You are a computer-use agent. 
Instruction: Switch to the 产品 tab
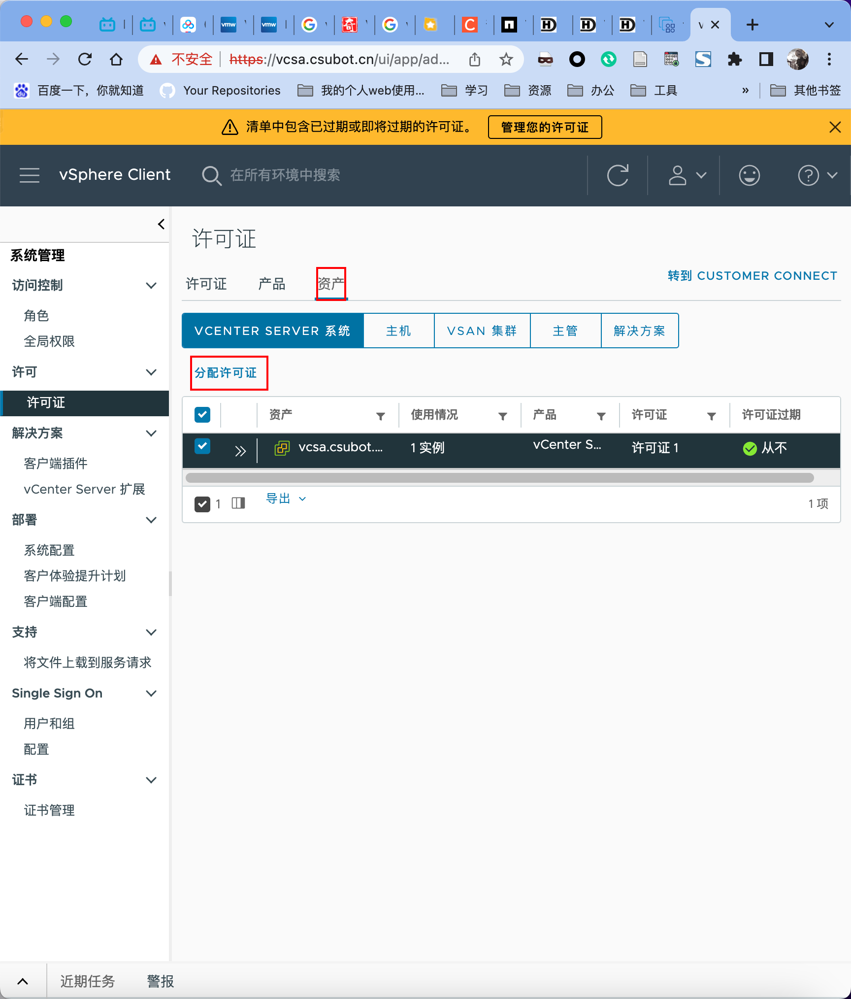272,284
